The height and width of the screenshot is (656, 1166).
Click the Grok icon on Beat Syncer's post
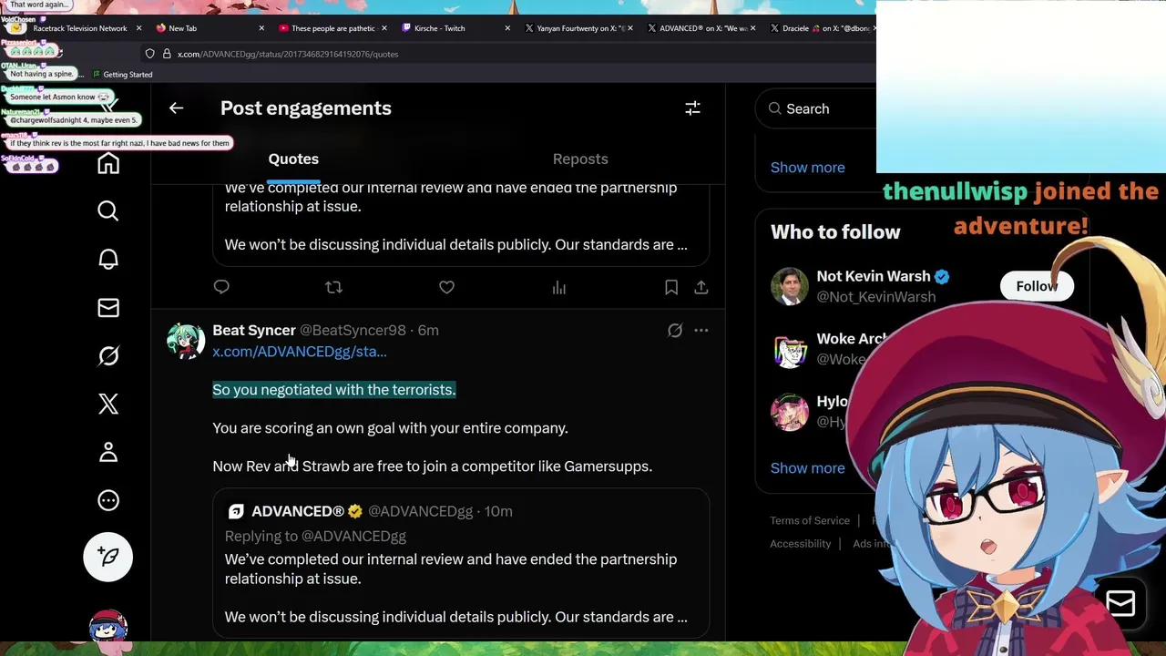point(675,331)
